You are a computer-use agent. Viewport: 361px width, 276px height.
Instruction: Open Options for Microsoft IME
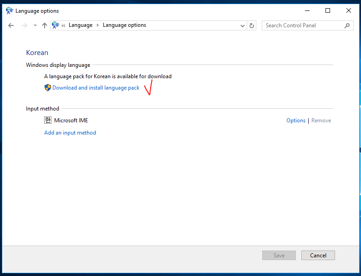click(296, 120)
